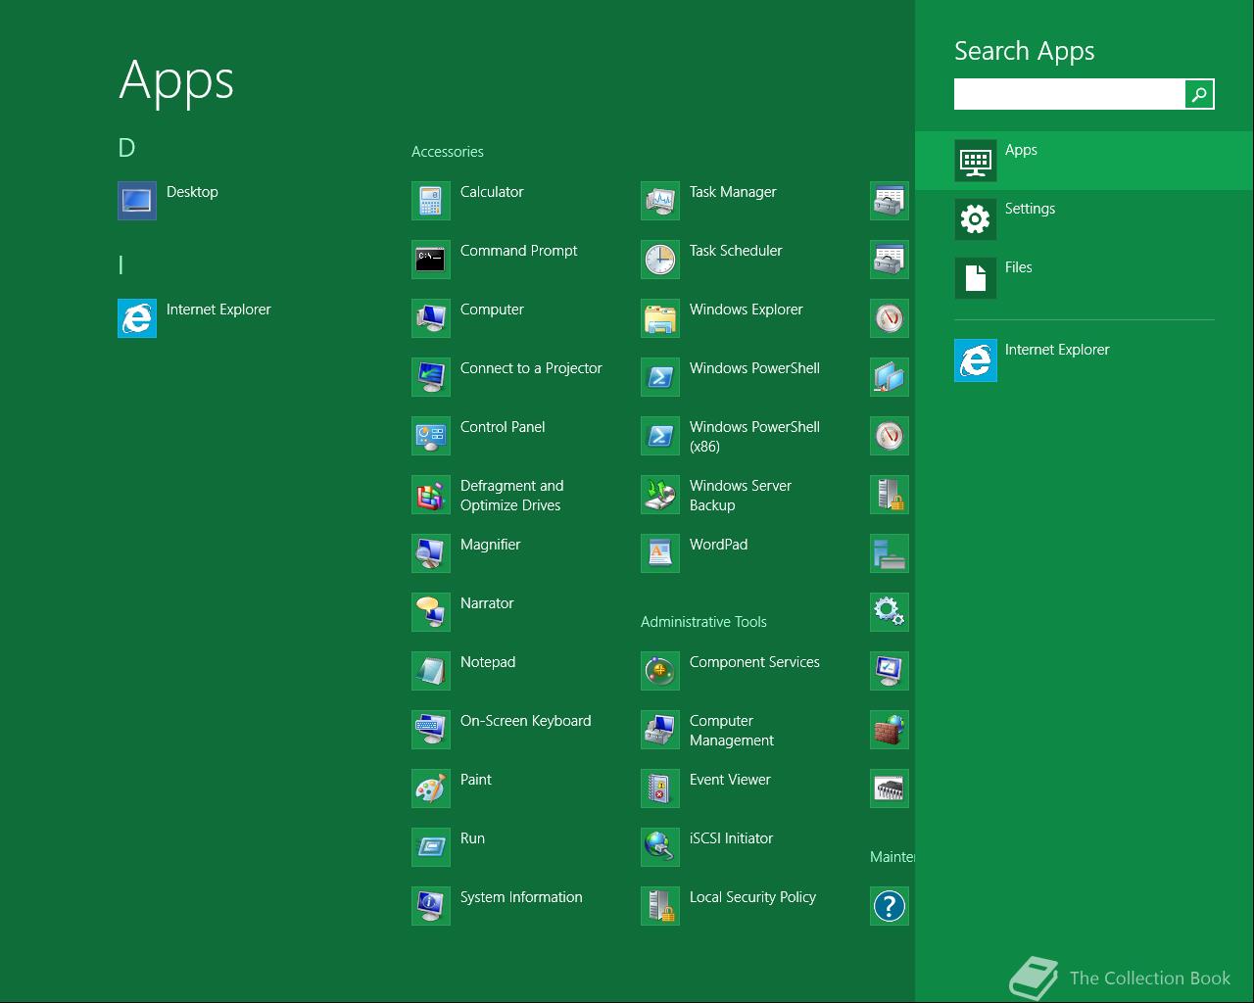Click the Task Manager label text
The height and width of the screenshot is (1003, 1254).
733,192
